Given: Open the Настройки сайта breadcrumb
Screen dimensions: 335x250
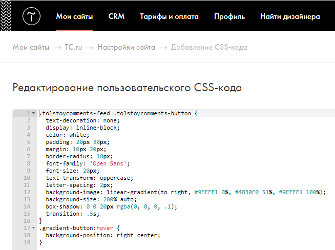Looking at the screenshot, I should point(127,47).
